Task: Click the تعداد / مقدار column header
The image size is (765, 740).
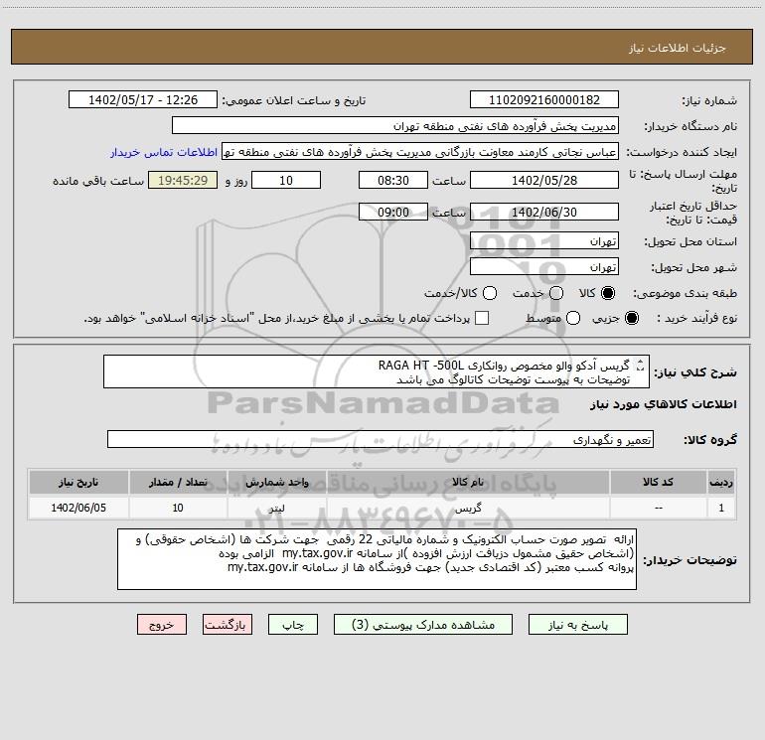Action: [178, 482]
